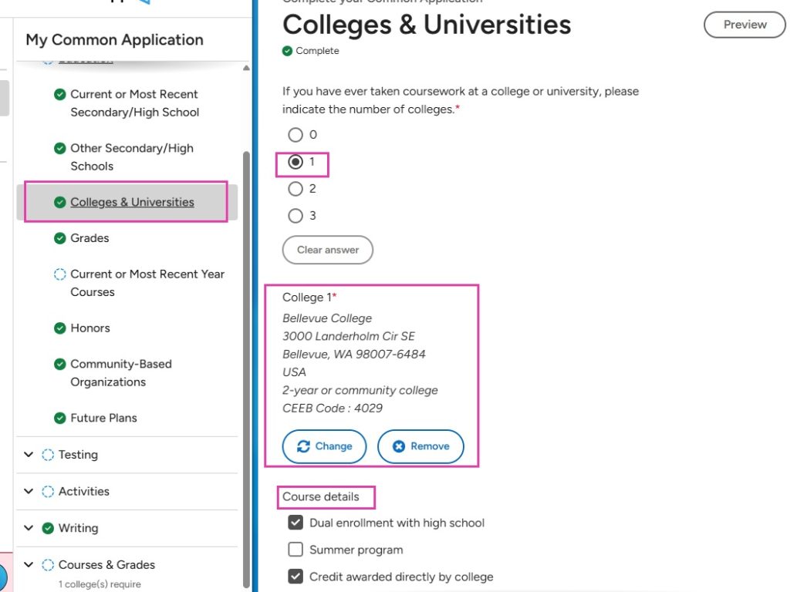This screenshot has height=592, width=790.
Task: Click the refresh icon in Change button
Action: [x=303, y=446]
